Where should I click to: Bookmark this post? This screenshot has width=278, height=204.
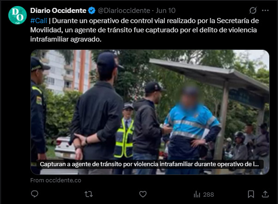point(251,194)
